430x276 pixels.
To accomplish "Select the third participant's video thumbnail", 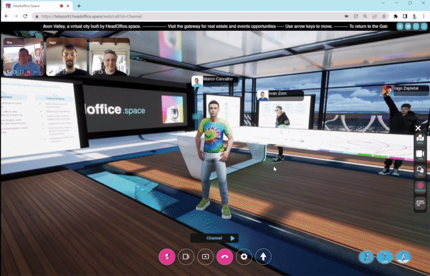I will point(109,56).
